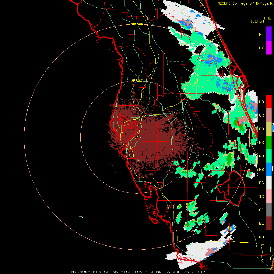This screenshot has width=274, height=274.
Task: Click the red HA legend color swatch
Action: click(269, 102)
